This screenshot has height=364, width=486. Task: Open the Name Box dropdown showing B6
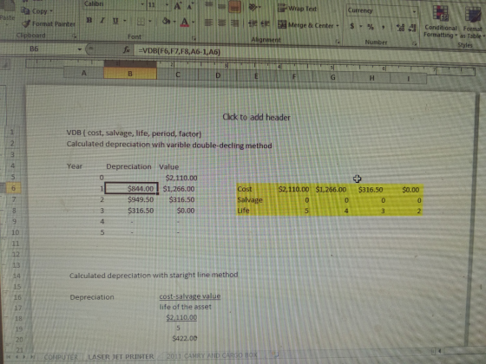point(80,49)
